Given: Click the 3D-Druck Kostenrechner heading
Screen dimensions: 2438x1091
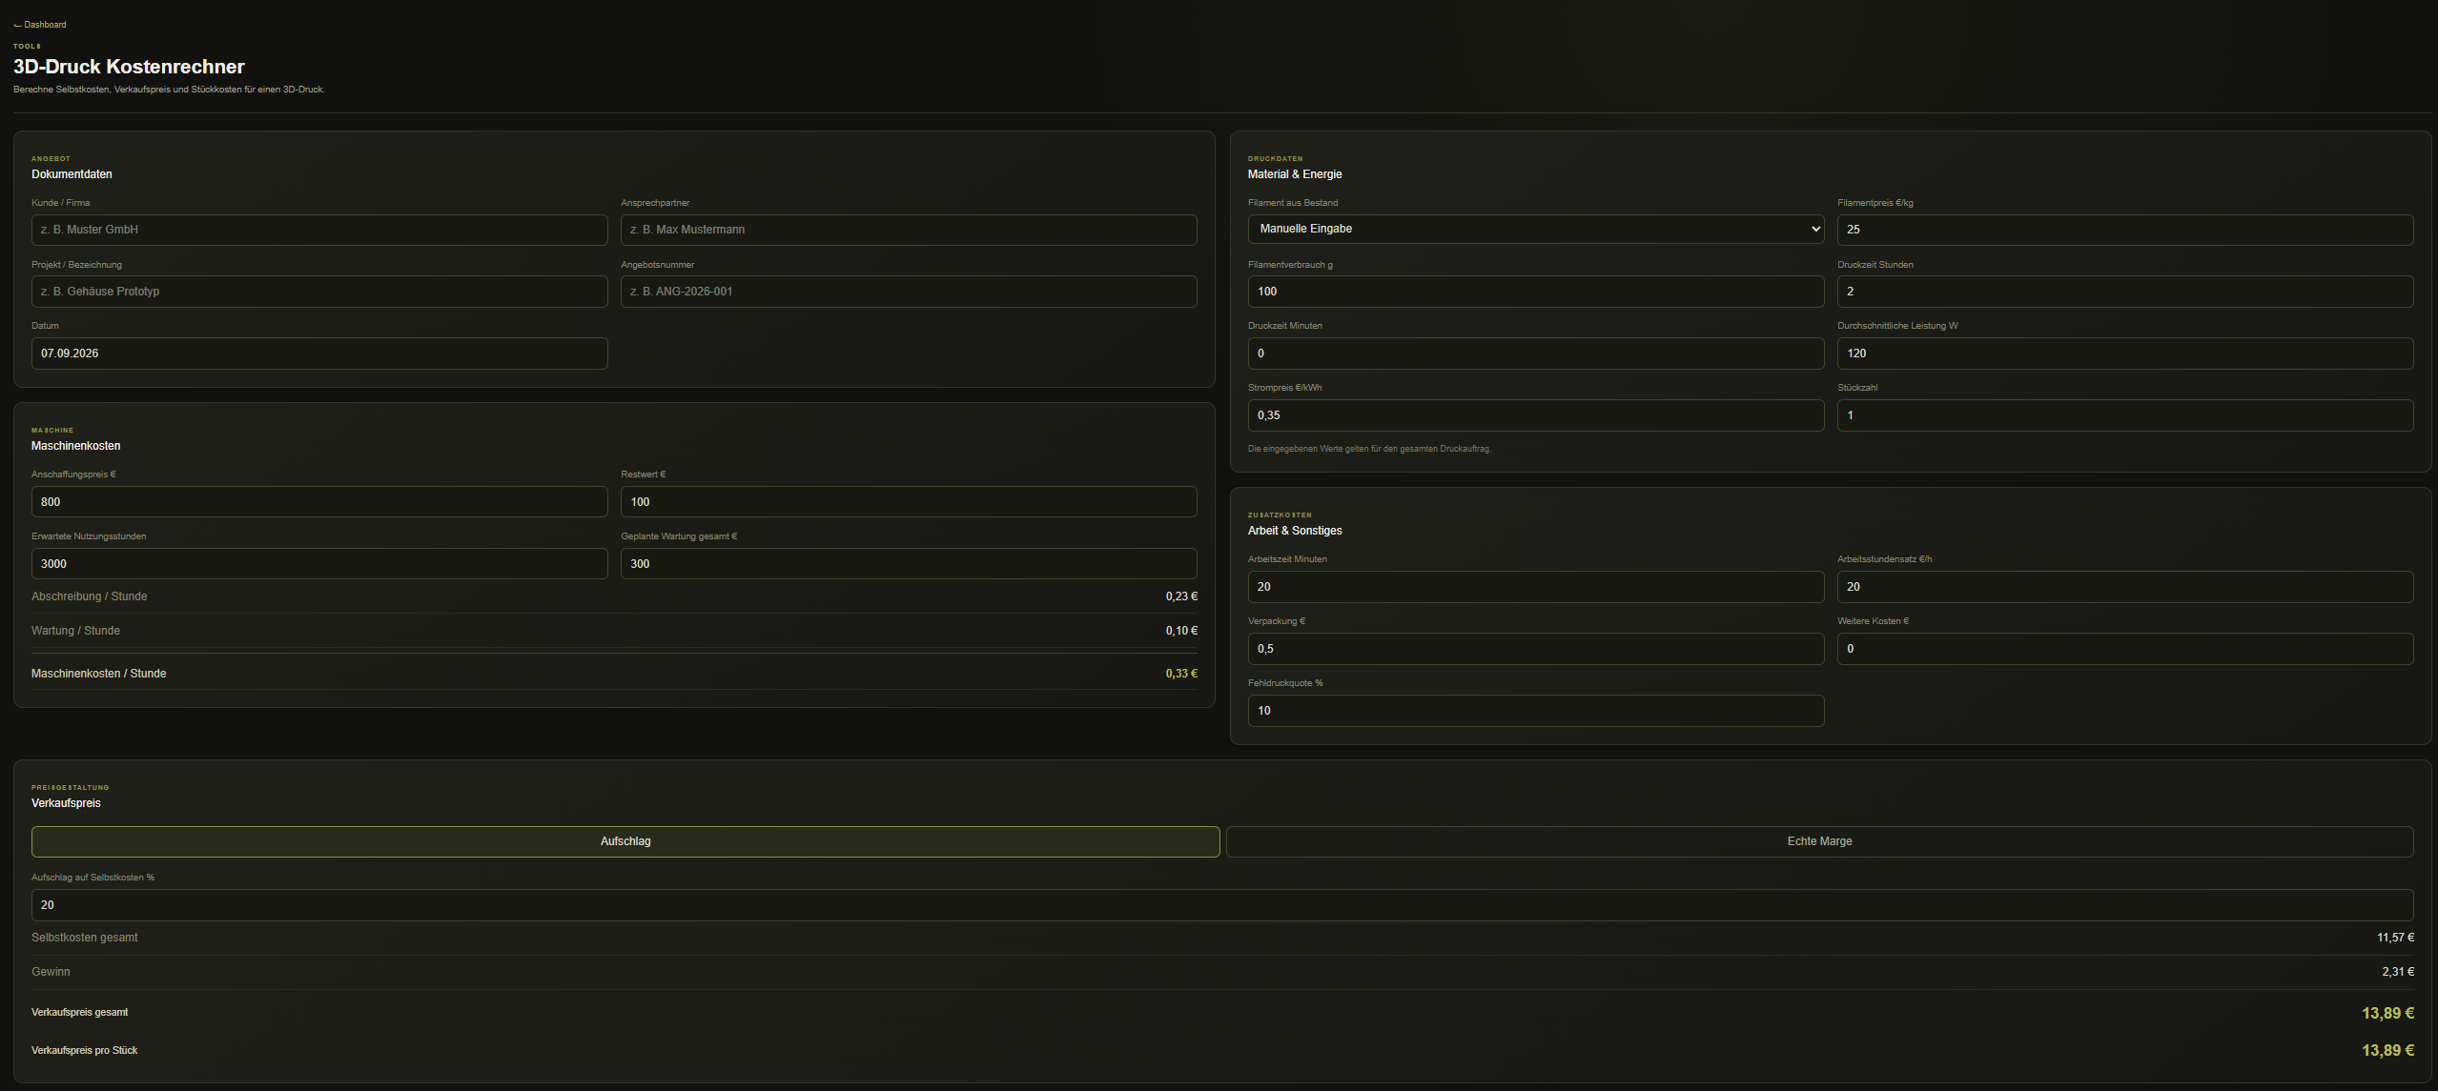Looking at the screenshot, I should pyautogui.click(x=129, y=67).
